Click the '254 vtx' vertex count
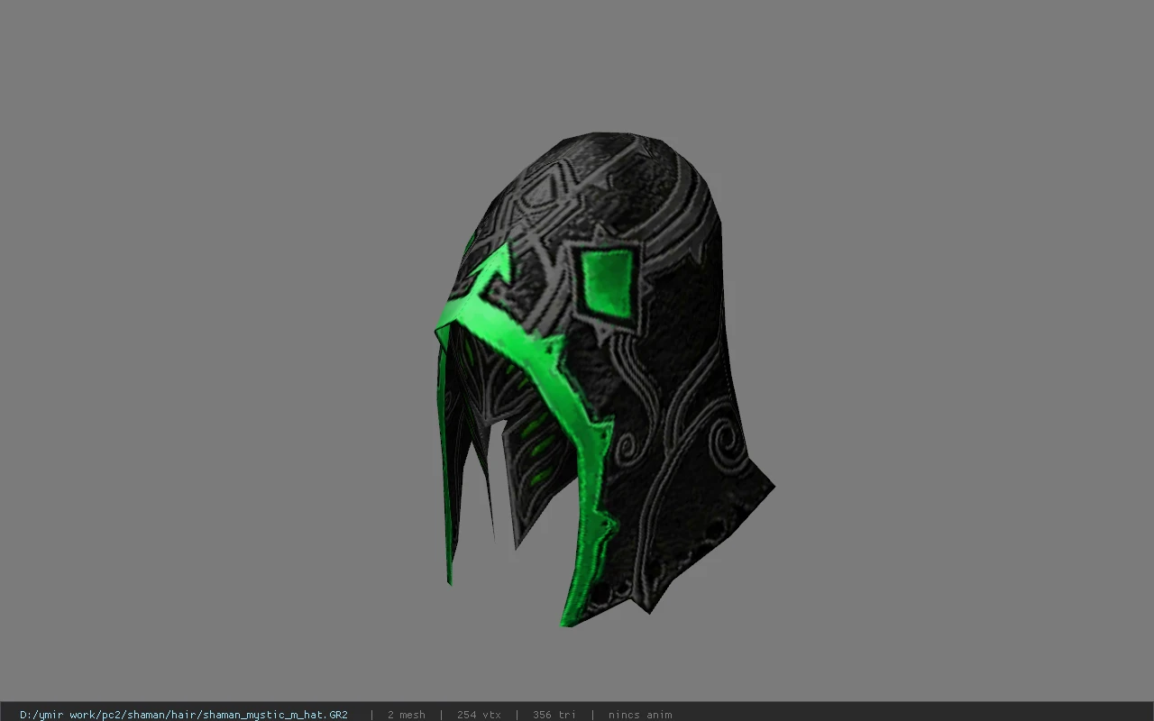Viewport: 1154px width, 721px height. [x=479, y=715]
